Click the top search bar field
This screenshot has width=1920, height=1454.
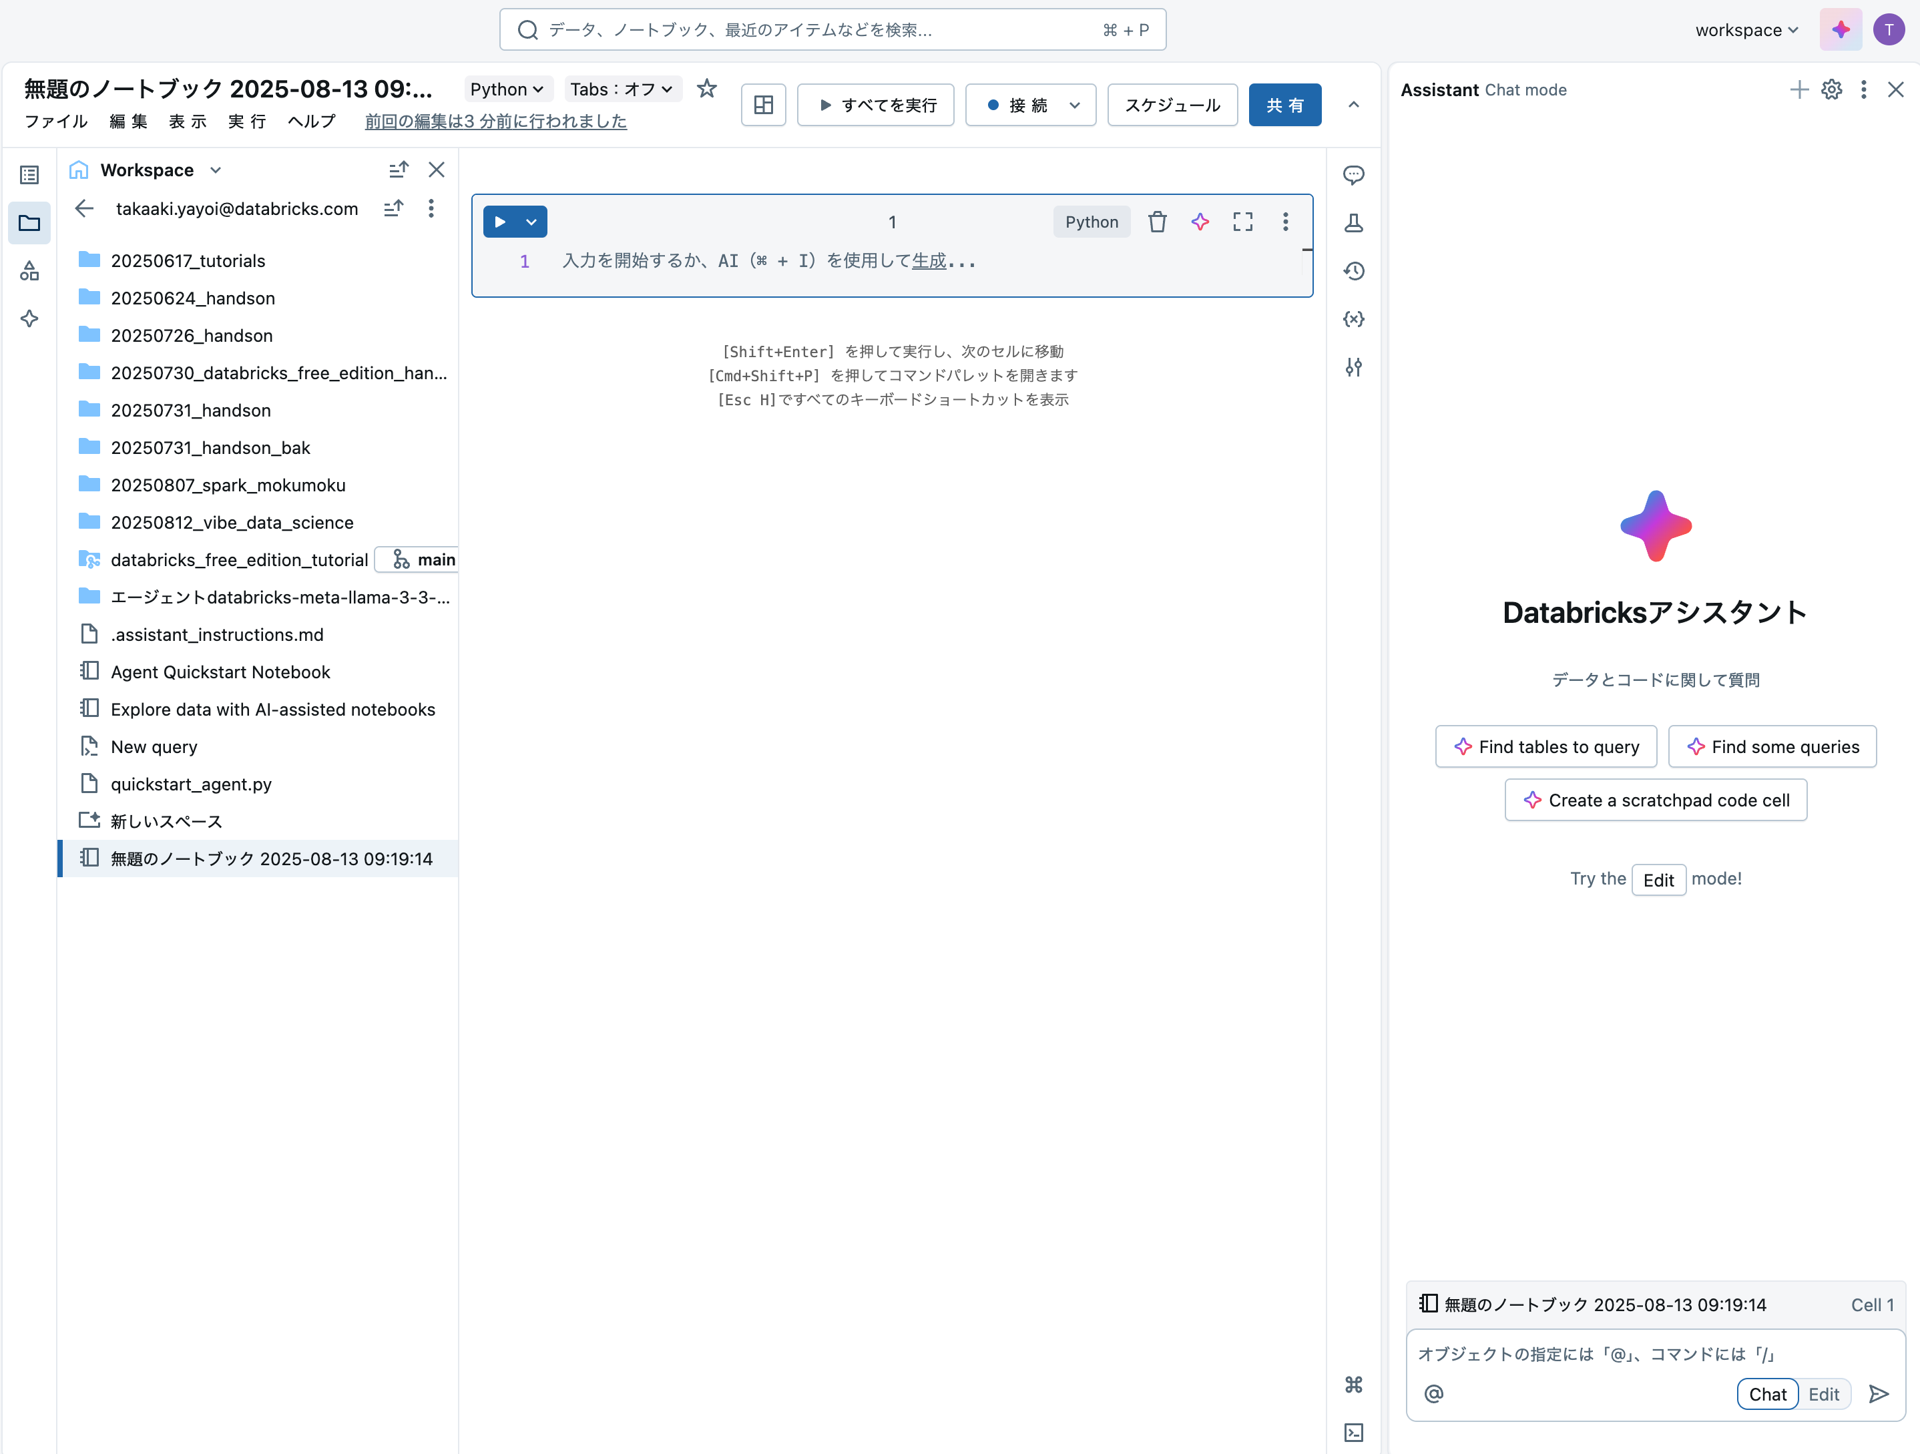(x=832, y=31)
